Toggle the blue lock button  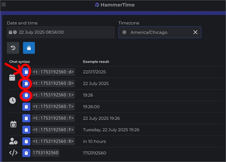pyautogui.click(x=29, y=48)
